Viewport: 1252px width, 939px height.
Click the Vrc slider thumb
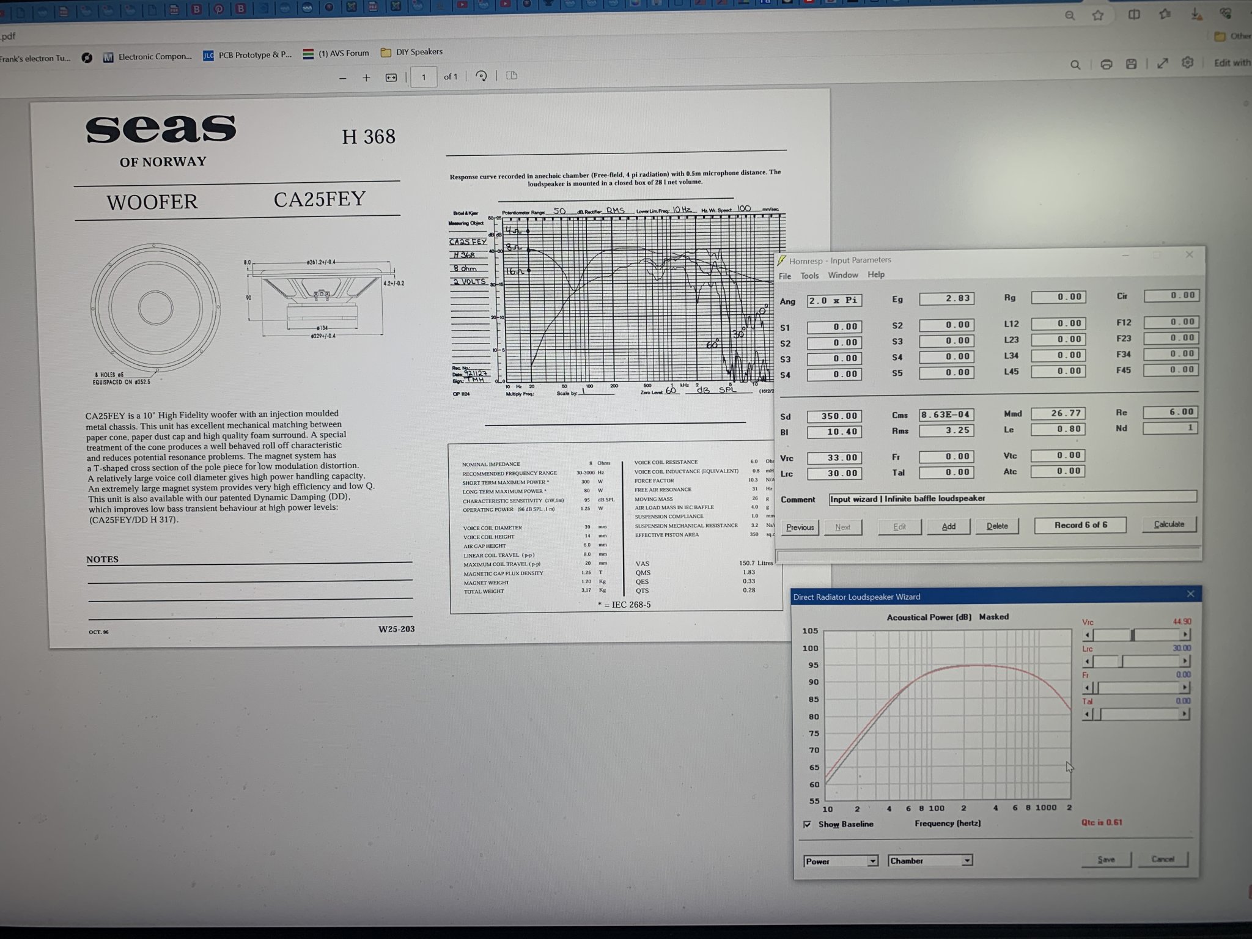pos(1133,635)
